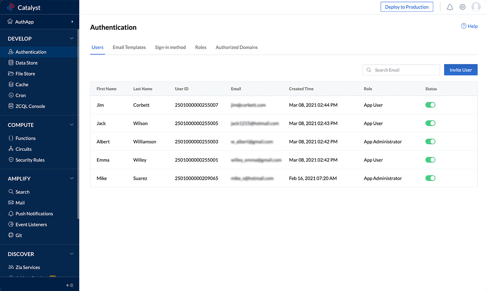Click the Invite User button

pos(461,70)
